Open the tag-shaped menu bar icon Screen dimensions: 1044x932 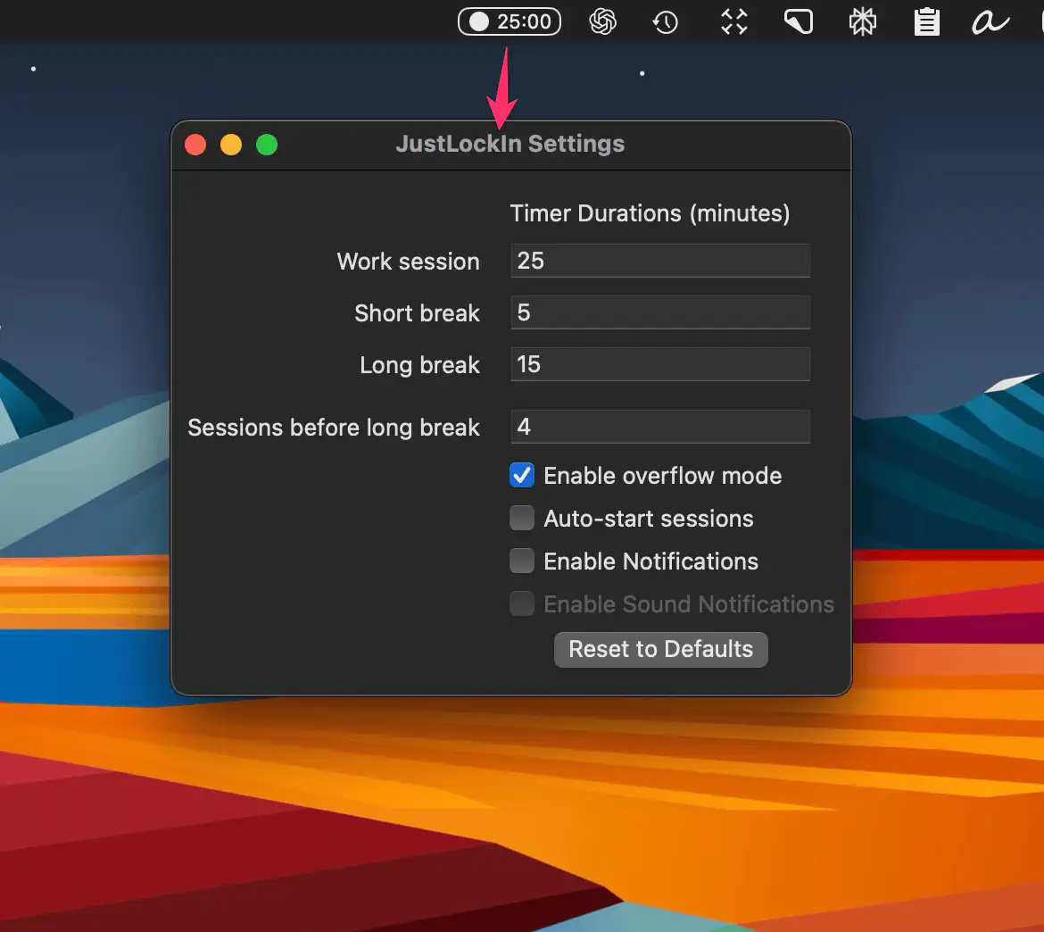(799, 22)
